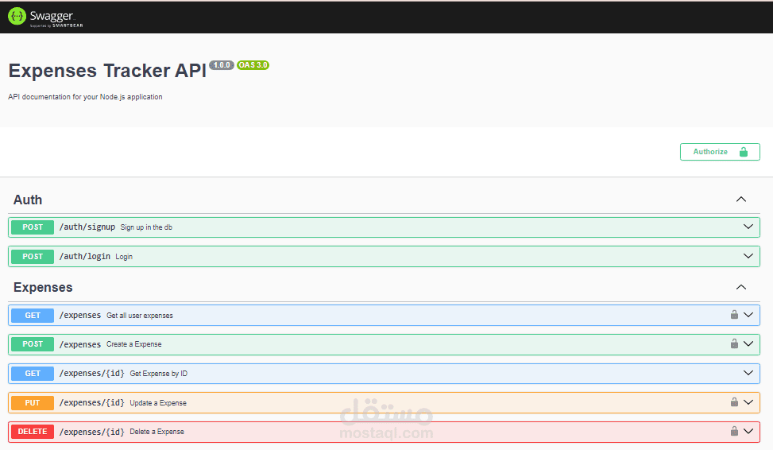Click the /expenses/{id} path in the GET row
The height and width of the screenshot is (450, 773).
click(x=91, y=374)
